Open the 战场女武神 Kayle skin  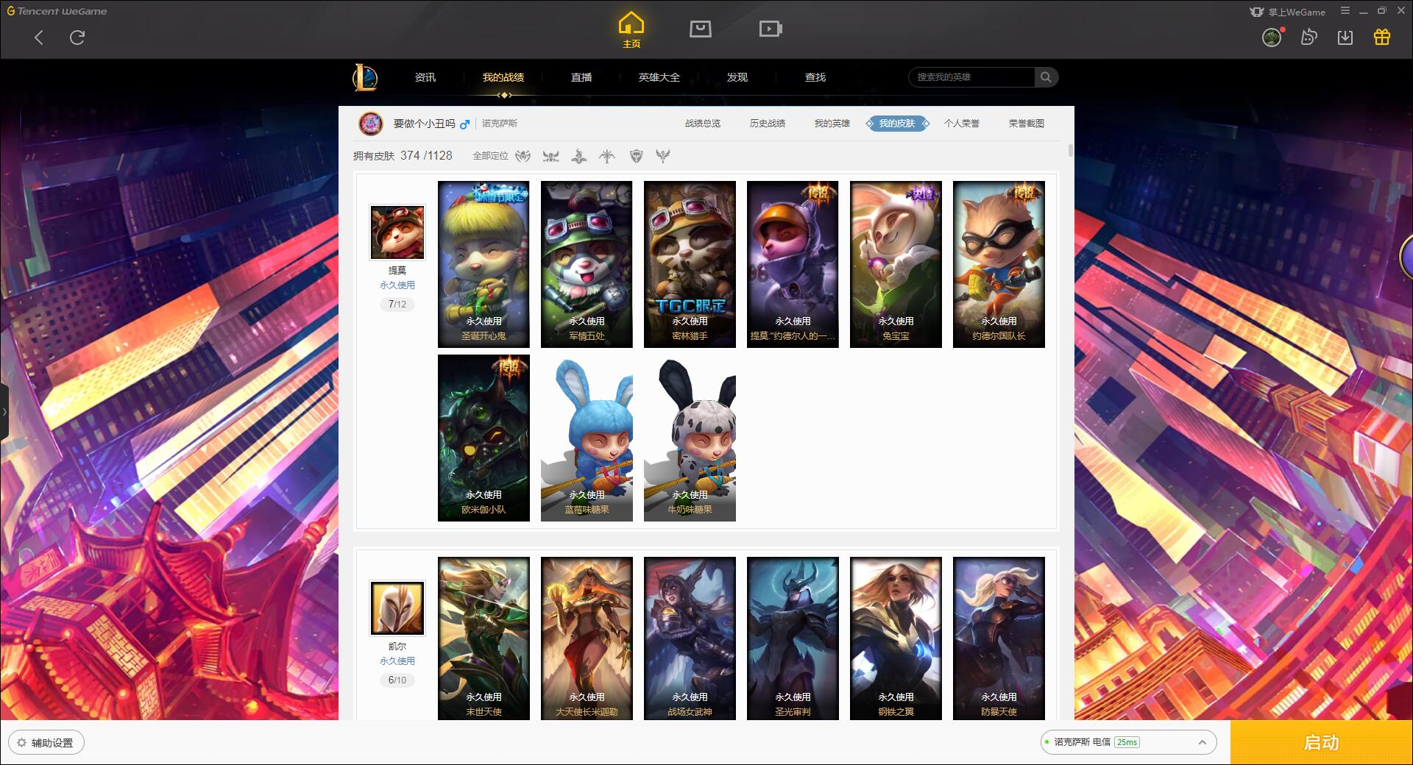pos(690,638)
